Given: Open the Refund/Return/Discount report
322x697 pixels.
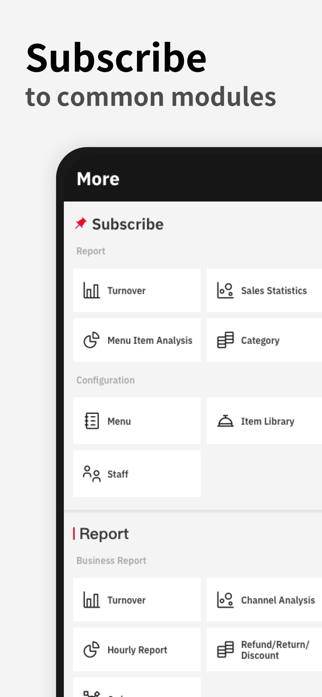Looking at the screenshot, I should (x=264, y=649).
